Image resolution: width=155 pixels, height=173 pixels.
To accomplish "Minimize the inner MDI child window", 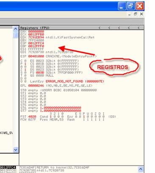I will coord(130,14).
